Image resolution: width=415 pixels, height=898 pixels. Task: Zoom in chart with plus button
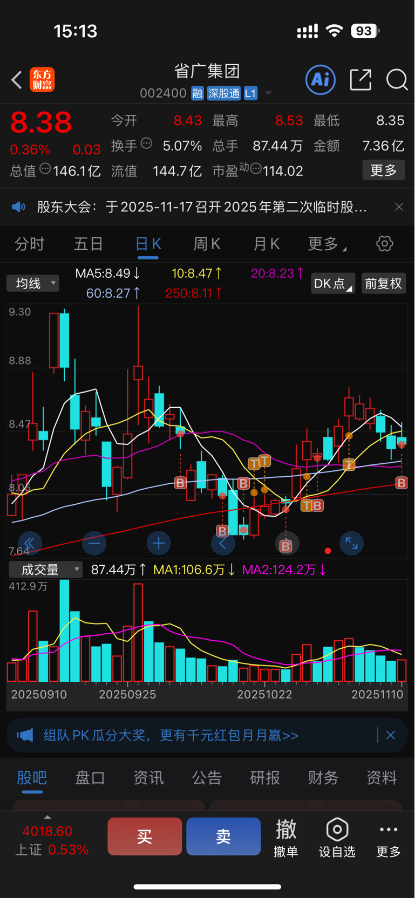point(159,543)
